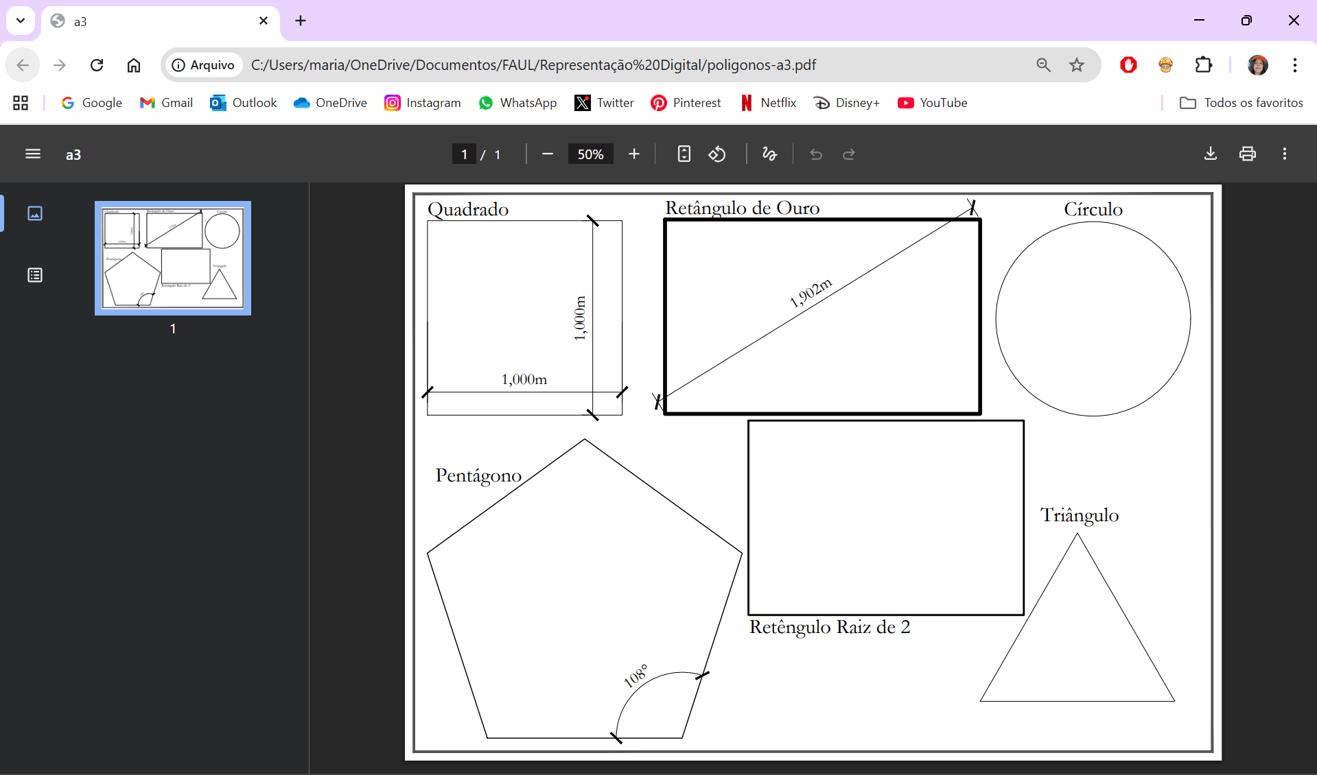Open Todos os favoritos folder

point(1241,103)
